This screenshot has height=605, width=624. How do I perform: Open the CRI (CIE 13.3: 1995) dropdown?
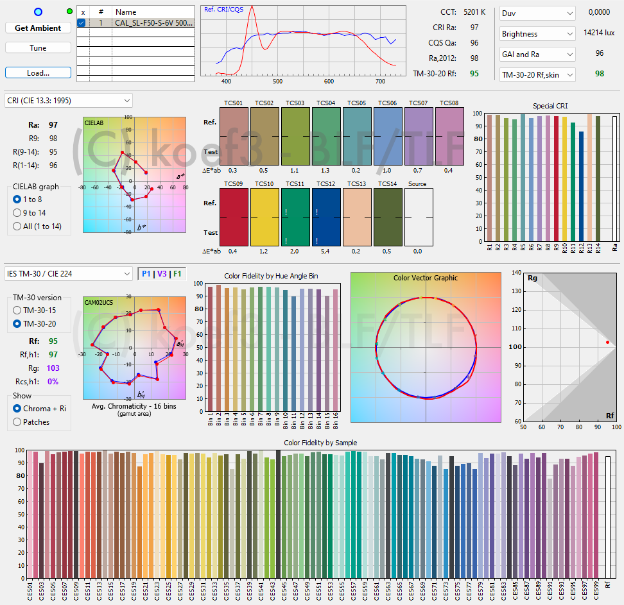[68, 101]
